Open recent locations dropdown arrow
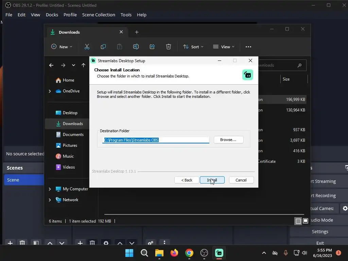Viewport: 348px width, 261px height. pyautogui.click(x=73, y=65)
